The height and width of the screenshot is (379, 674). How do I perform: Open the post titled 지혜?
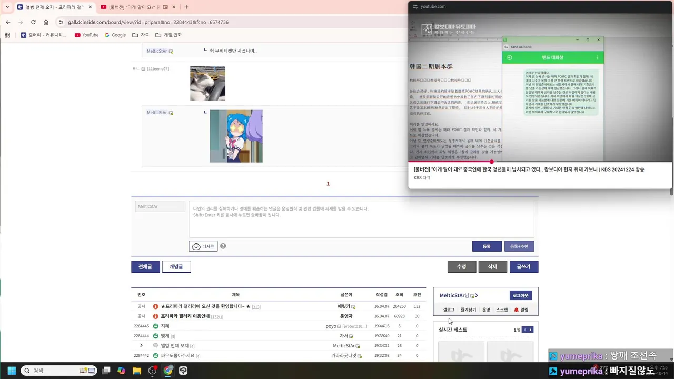pyautogui.click(x=165, y=326)
